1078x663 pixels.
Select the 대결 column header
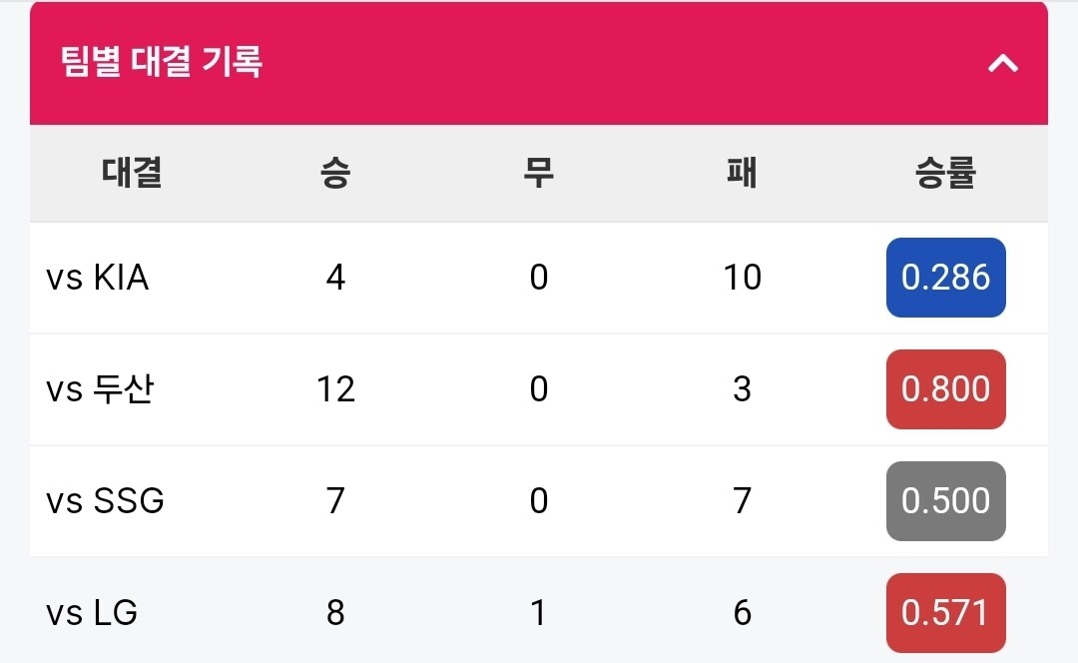click(x=132, y=172)
